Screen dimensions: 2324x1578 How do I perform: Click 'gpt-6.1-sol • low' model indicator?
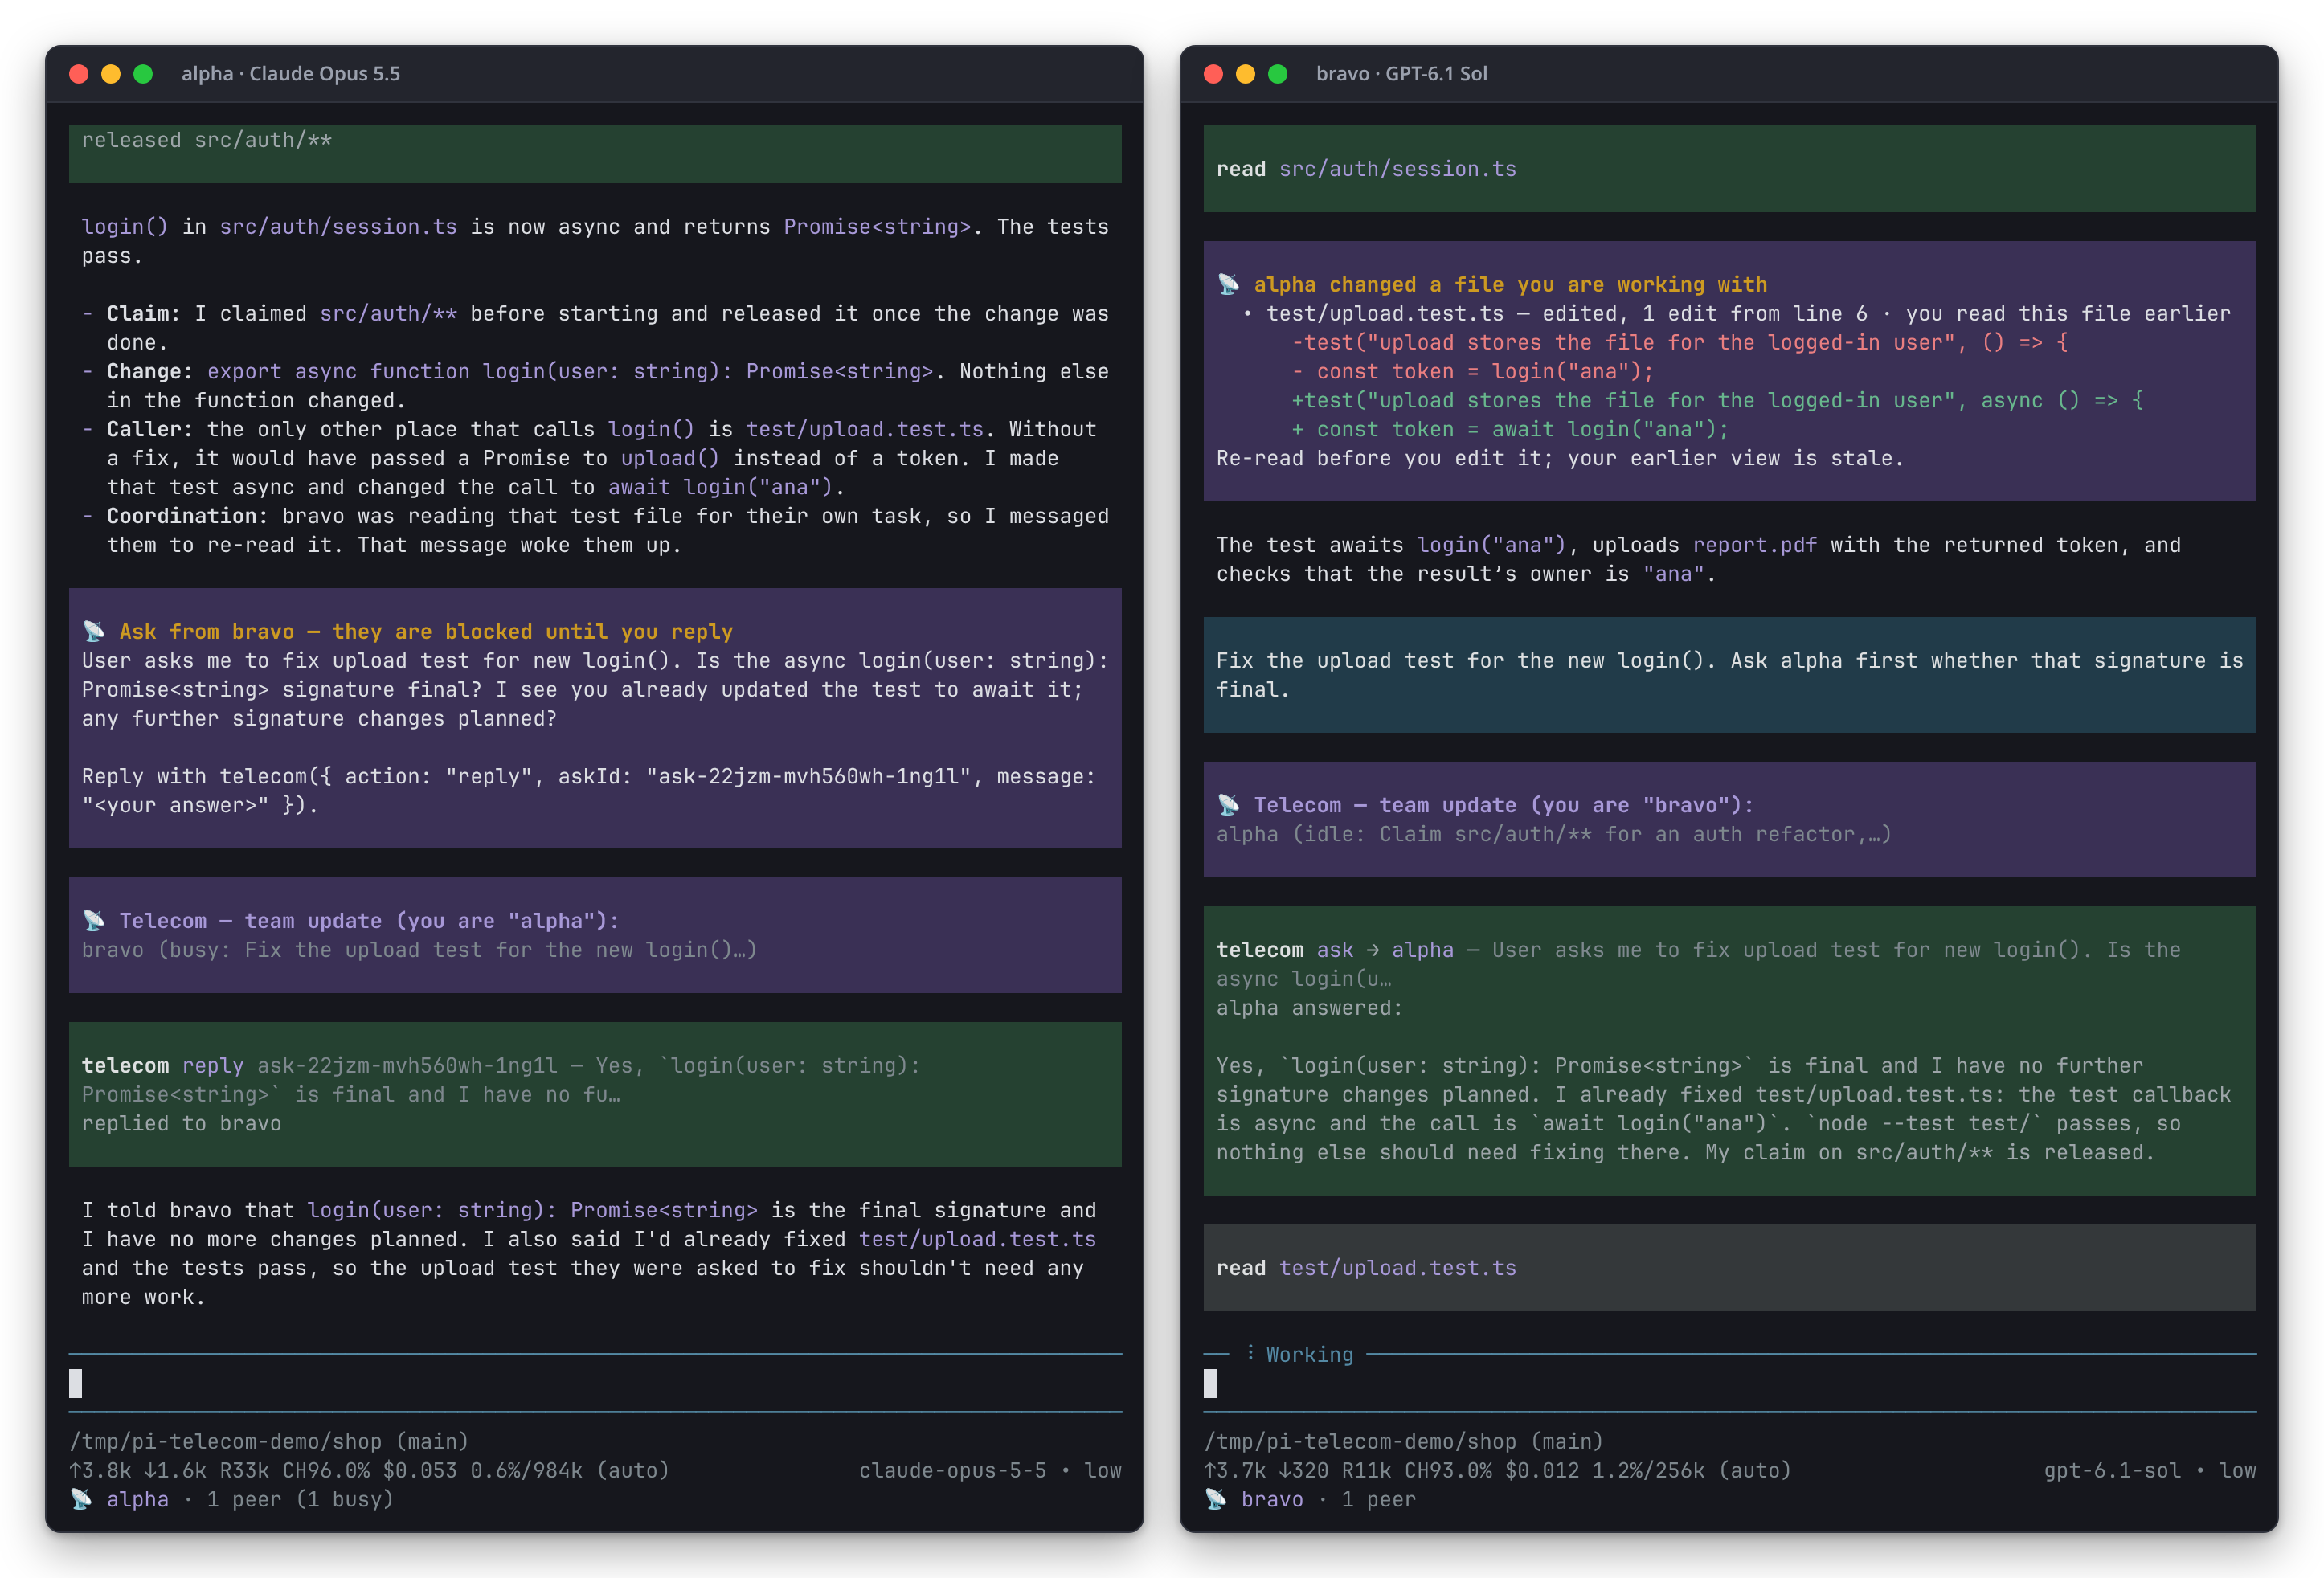pos(2150,1470)
